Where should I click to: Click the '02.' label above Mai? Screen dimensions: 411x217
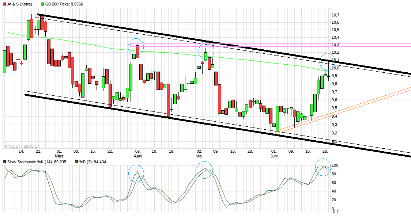click(200, 152)
